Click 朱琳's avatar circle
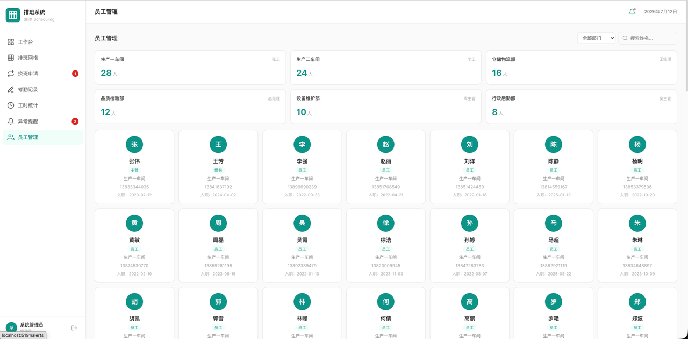The image size is (688, 339). [637, 223]
